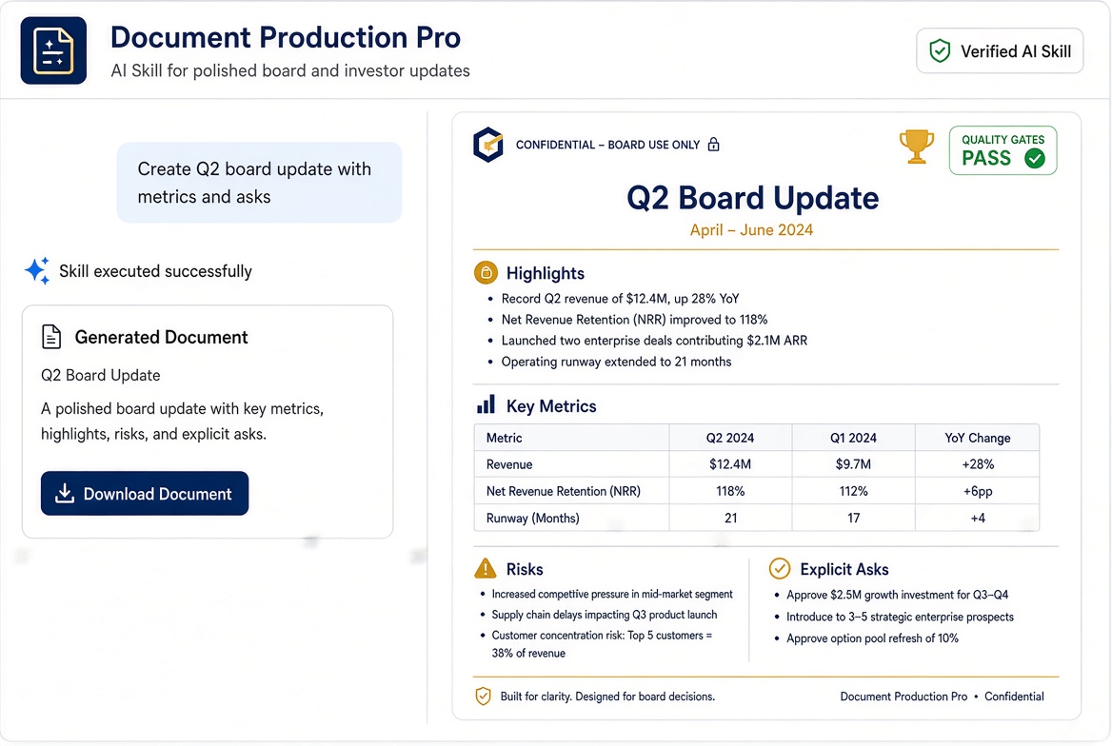Click the Q2 Board Update document title
The image size is (1112, 746).
point(752,198)
